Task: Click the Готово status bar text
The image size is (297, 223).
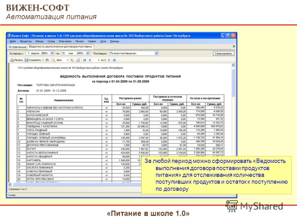Action: tap(12, 195)
